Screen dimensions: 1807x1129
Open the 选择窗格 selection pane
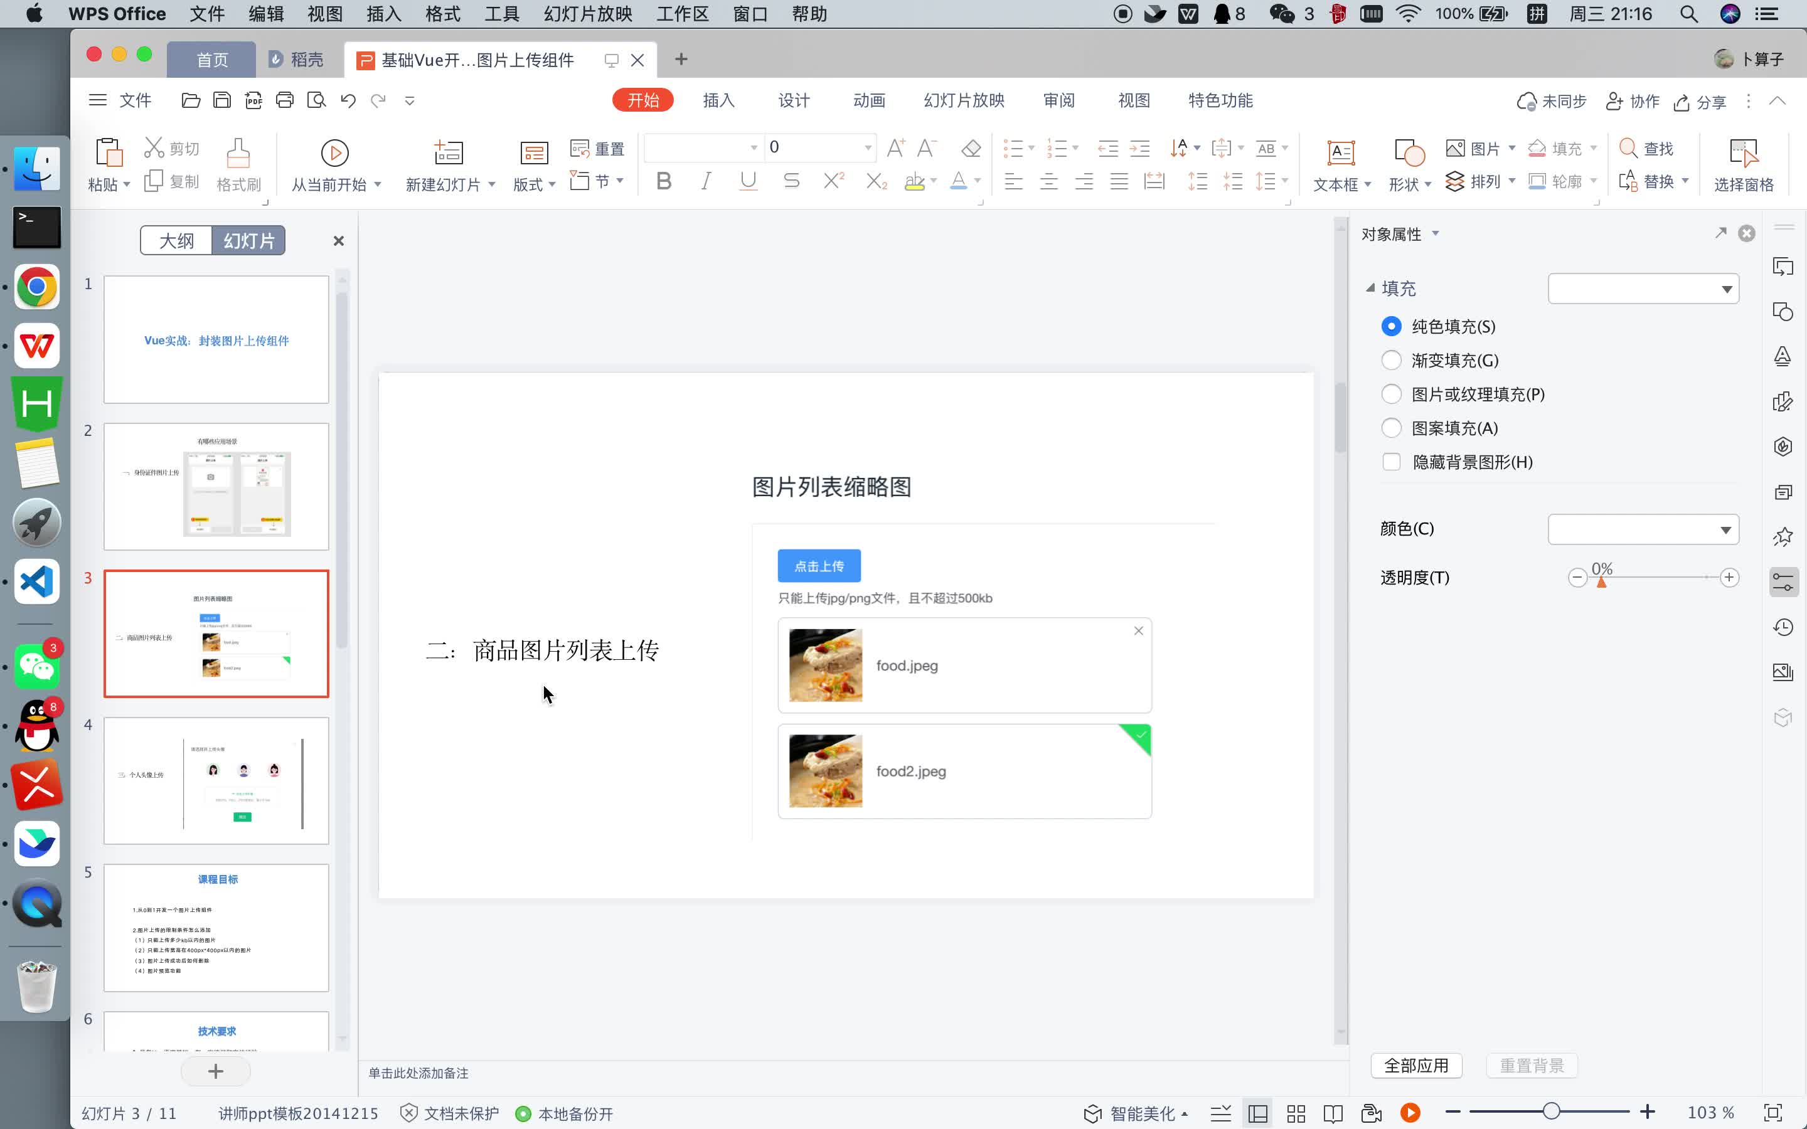(1745, 164)
